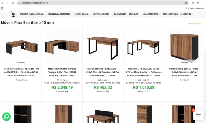This screenshot has width=206, height=123.
Task: Go back using the browser back arrow
Action: coord(3,3)
